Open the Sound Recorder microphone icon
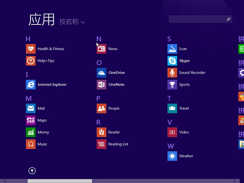Screen dimensions: 244x183 tap(172, 72)
